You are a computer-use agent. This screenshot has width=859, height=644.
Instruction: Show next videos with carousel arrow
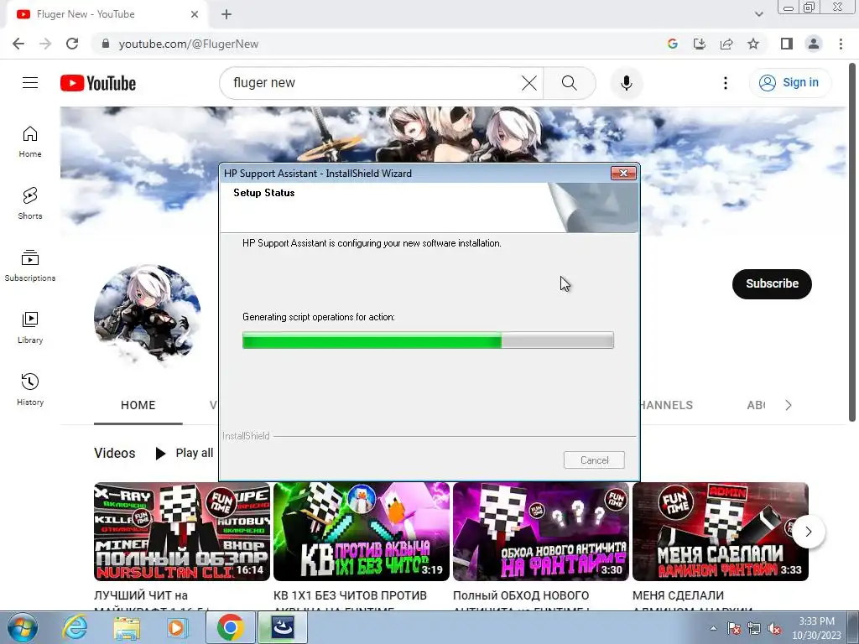pyautogui.click(x=809, y=531)
